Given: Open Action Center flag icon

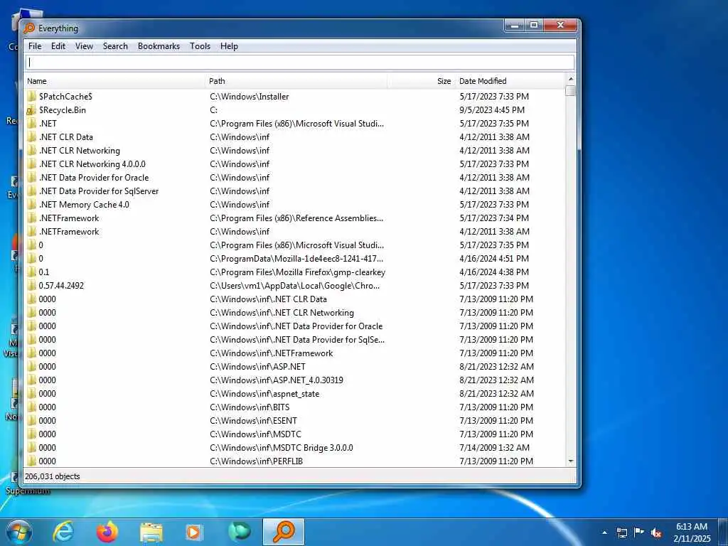Looking at the screenshot, I should point(639,532).
